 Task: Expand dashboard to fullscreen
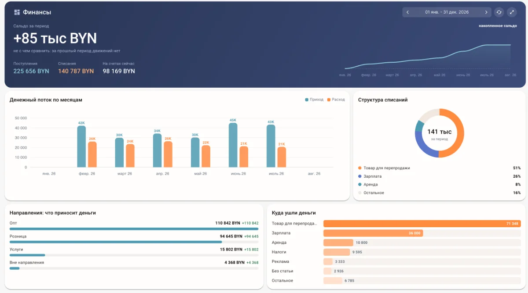512,12
